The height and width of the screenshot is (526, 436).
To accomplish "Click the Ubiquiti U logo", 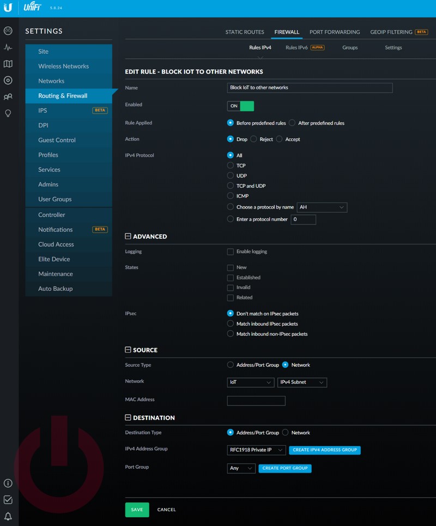I will pyautogui.click(x=8, y=8).
